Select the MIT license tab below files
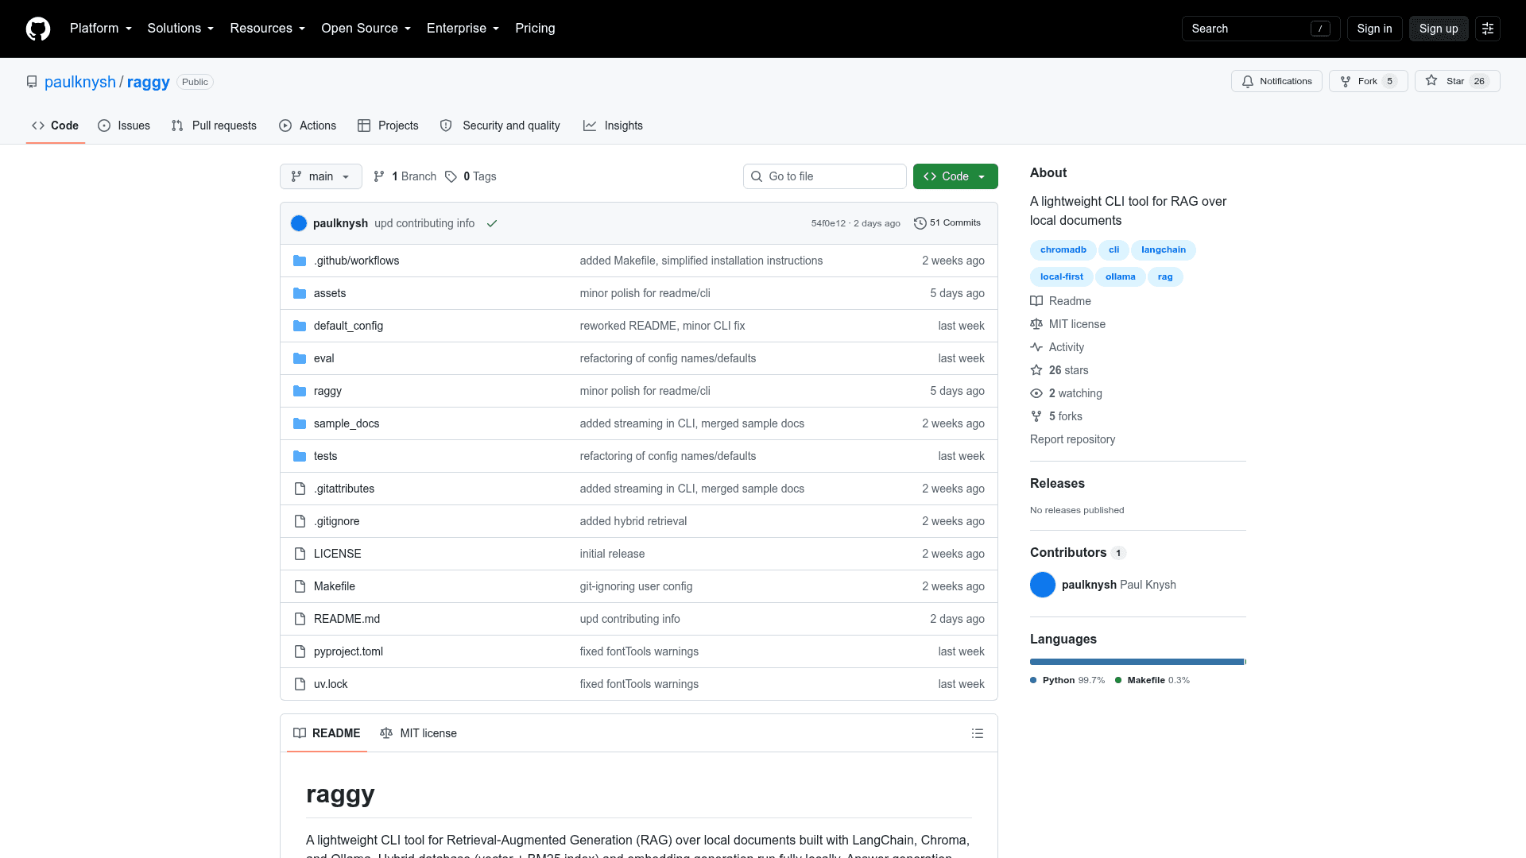Viewport: 1526px width, 858px height. pos(418,733)
